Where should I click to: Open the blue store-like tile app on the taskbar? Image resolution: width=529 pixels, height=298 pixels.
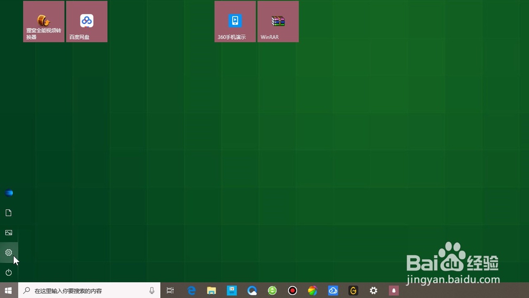232,290
